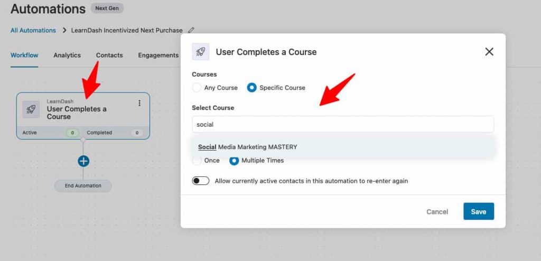This screenshot has height=261, width=541.
Task: Click the Automations page heading
Action: 48,8
